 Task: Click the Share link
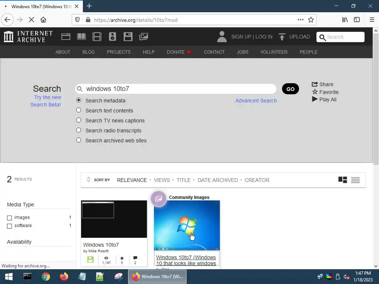(322, 84)
